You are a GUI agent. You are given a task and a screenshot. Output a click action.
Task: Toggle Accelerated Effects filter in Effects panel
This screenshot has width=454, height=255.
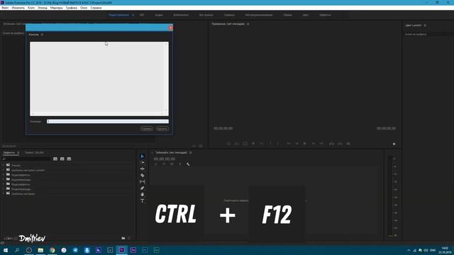[55, 159]
